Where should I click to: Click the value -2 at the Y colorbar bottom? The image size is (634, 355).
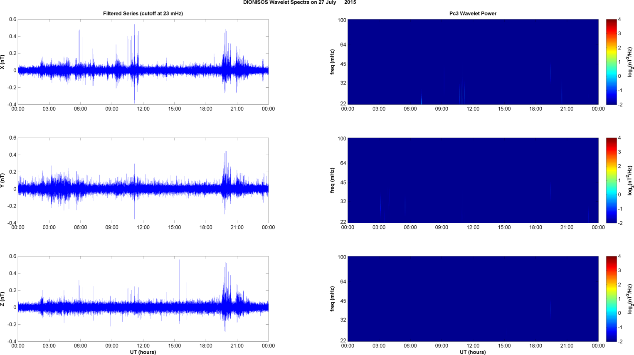coord(620,223)
